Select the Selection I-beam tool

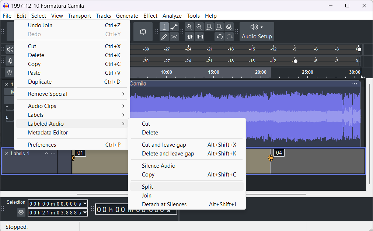coord(164,27)
